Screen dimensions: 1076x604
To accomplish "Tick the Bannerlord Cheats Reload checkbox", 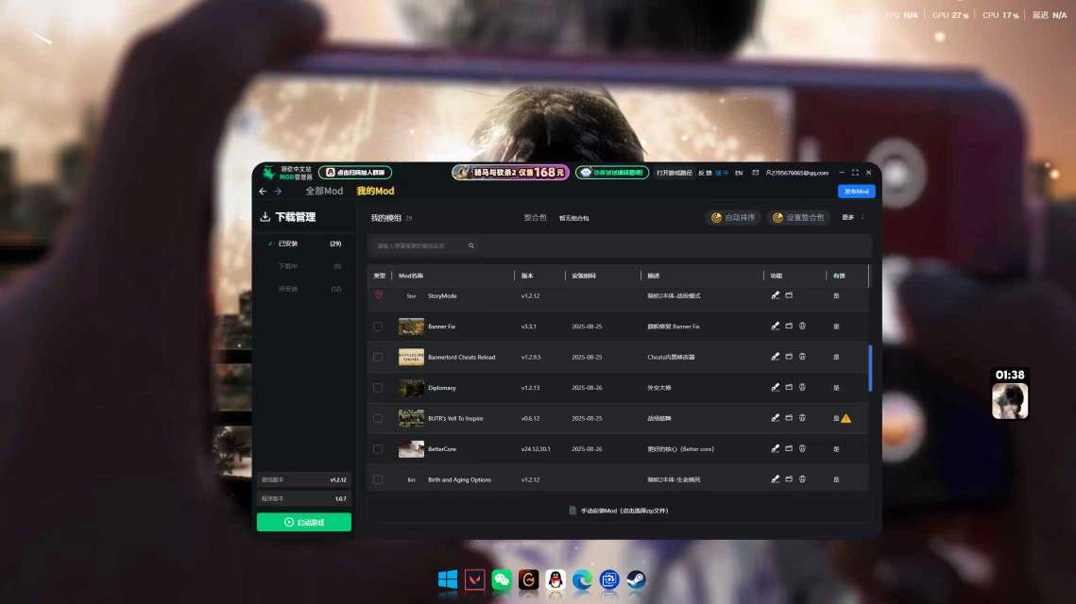I will pos(378,357).
